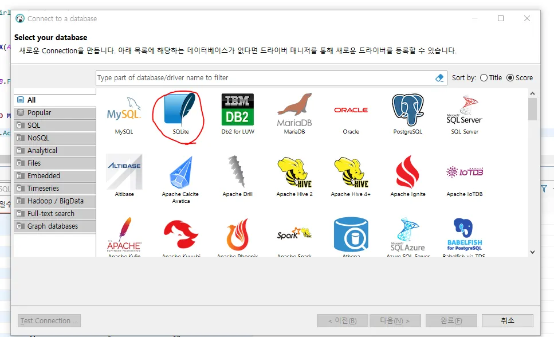Choose the Apache IoTDB driver
554x337 pixels.
pyautogui.click(x=465, y=172)
